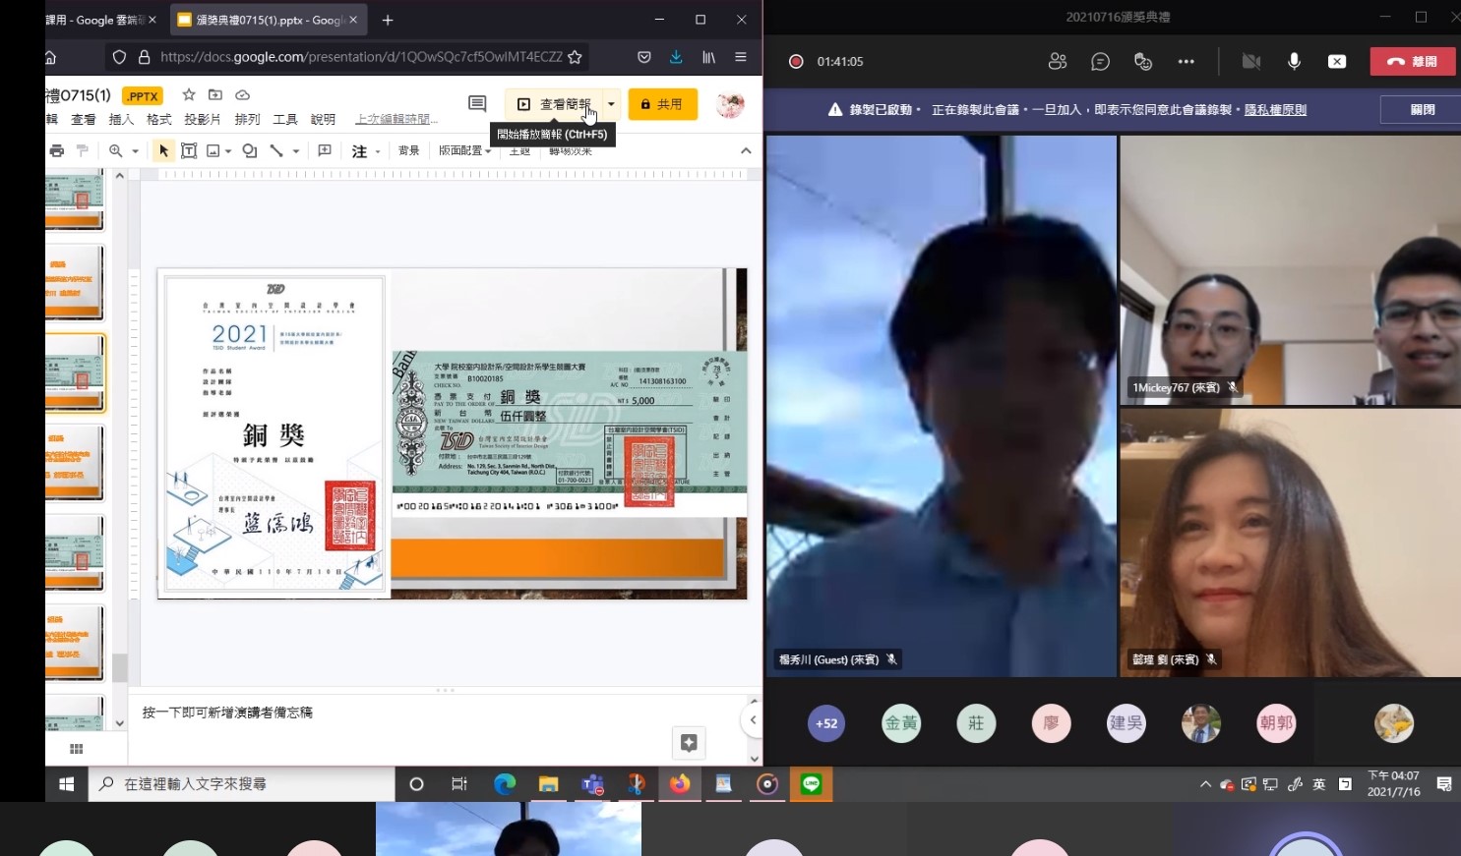Open the 隱私權原則 privacy policy link
1461x856 pixels.
pyautogui.click(x=1275, y=110)
